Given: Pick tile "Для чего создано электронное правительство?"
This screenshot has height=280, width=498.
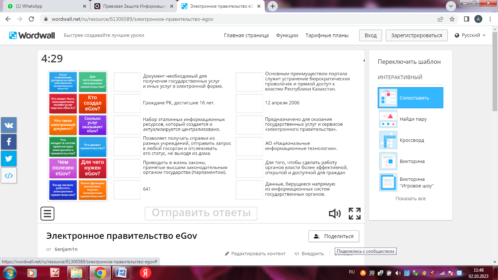Looking at the screenshot, I should pos(93,82).
